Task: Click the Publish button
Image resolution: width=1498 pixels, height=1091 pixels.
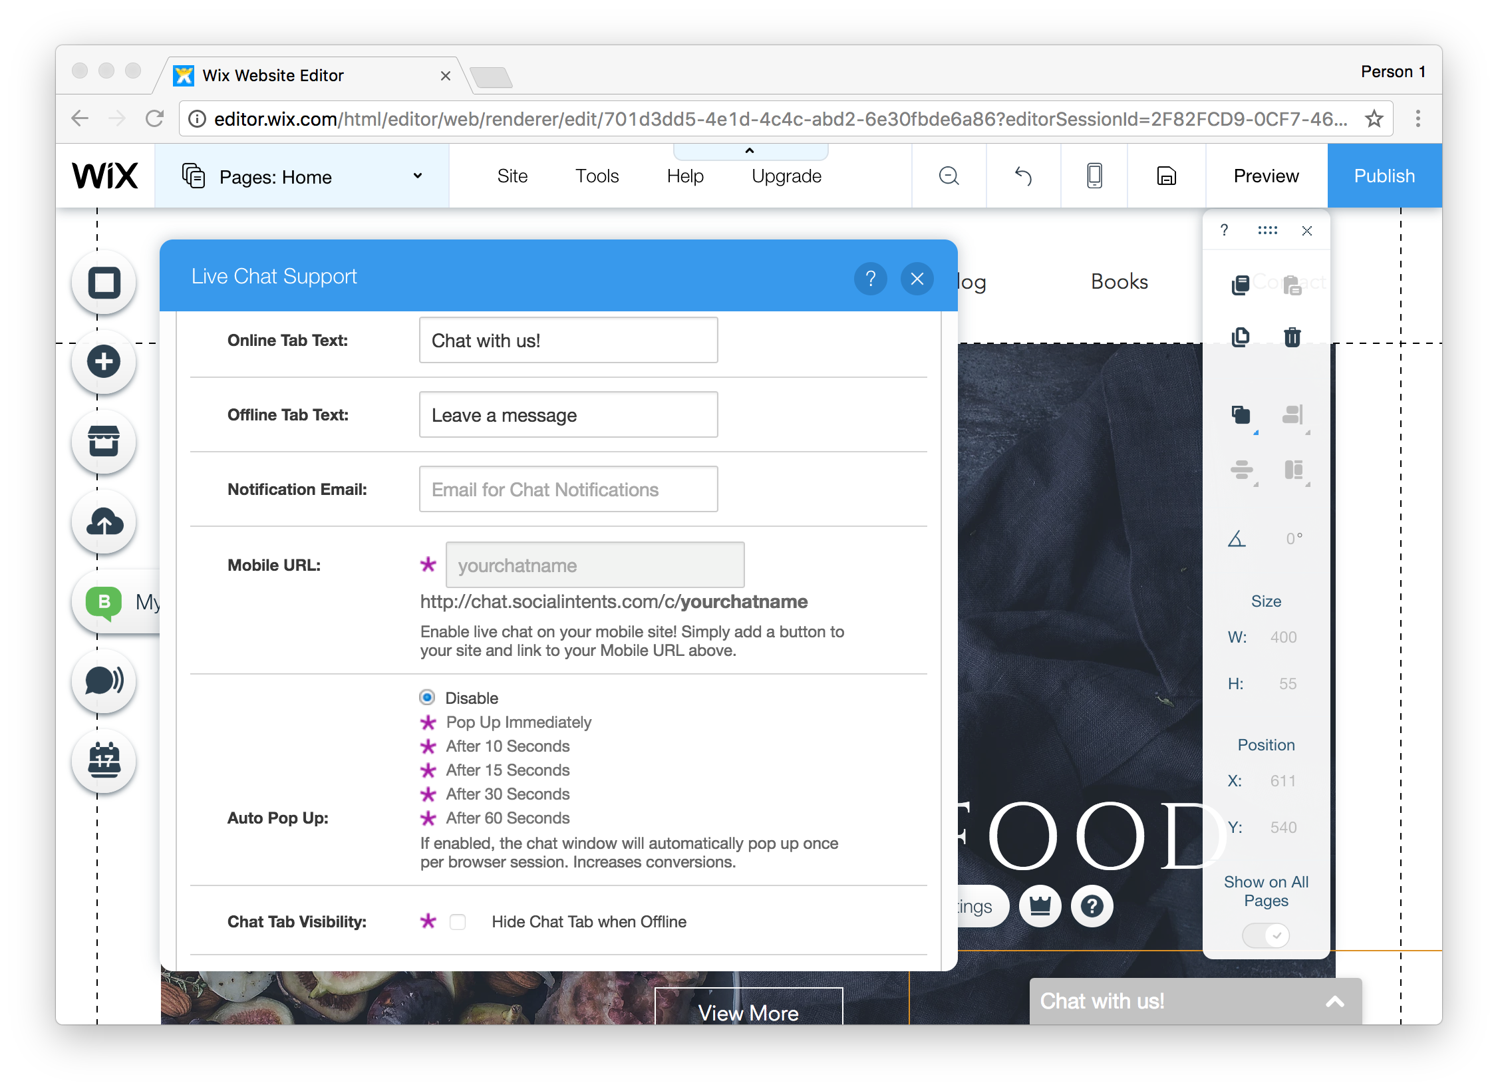Action: tap(1384, 176)
